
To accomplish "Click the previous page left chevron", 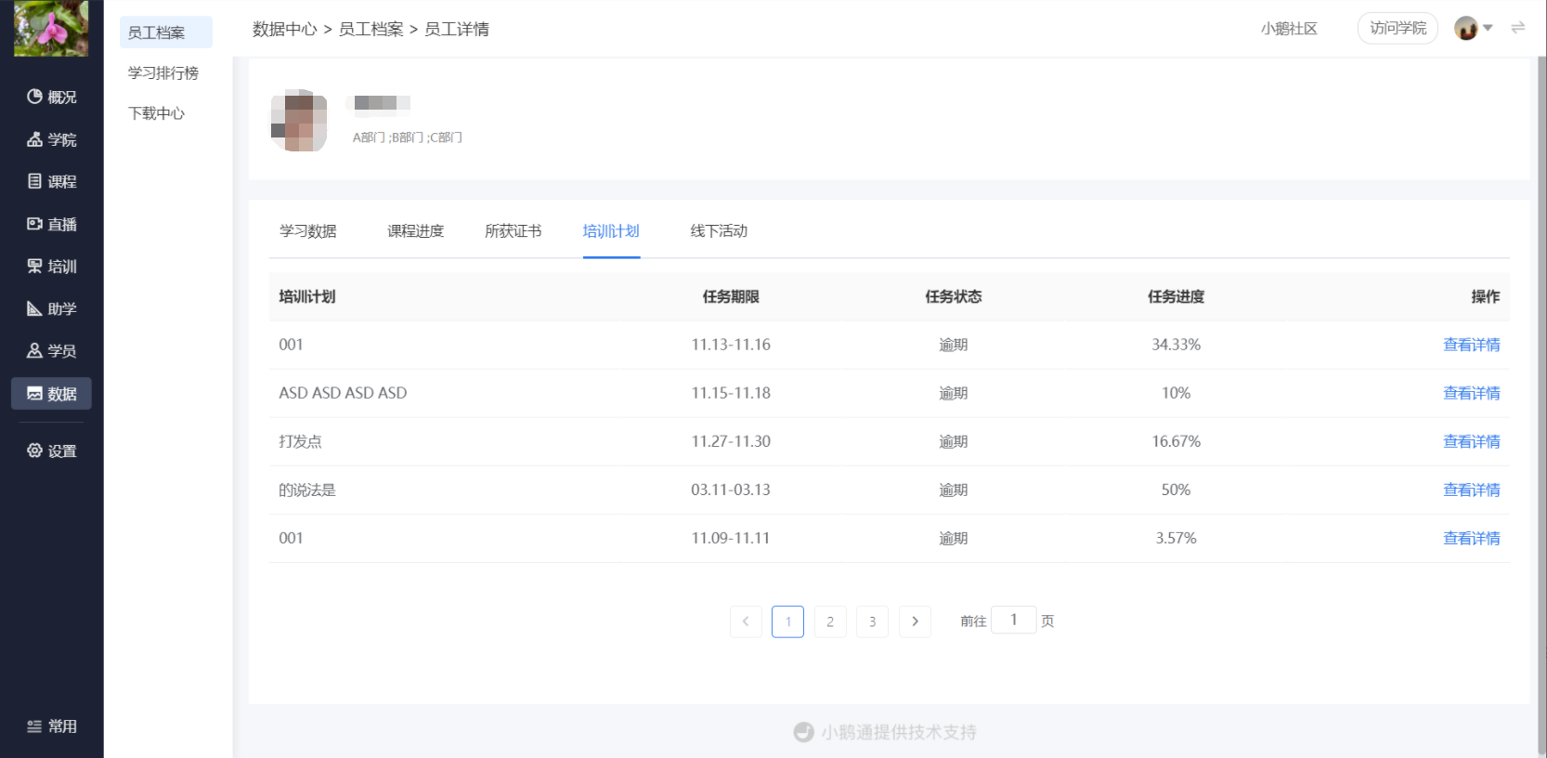I will pos(746,621).
